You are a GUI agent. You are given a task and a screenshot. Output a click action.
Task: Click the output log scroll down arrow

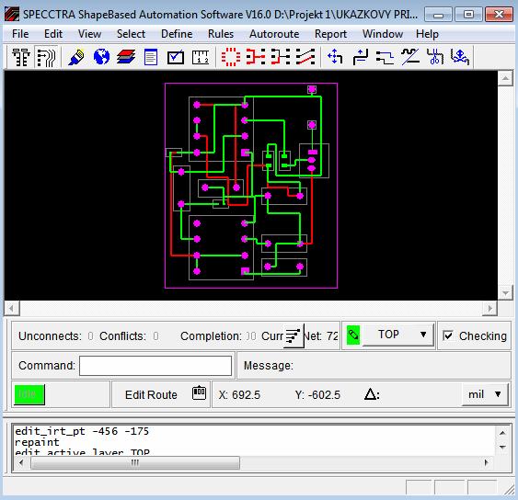click(x=502, y=448)
